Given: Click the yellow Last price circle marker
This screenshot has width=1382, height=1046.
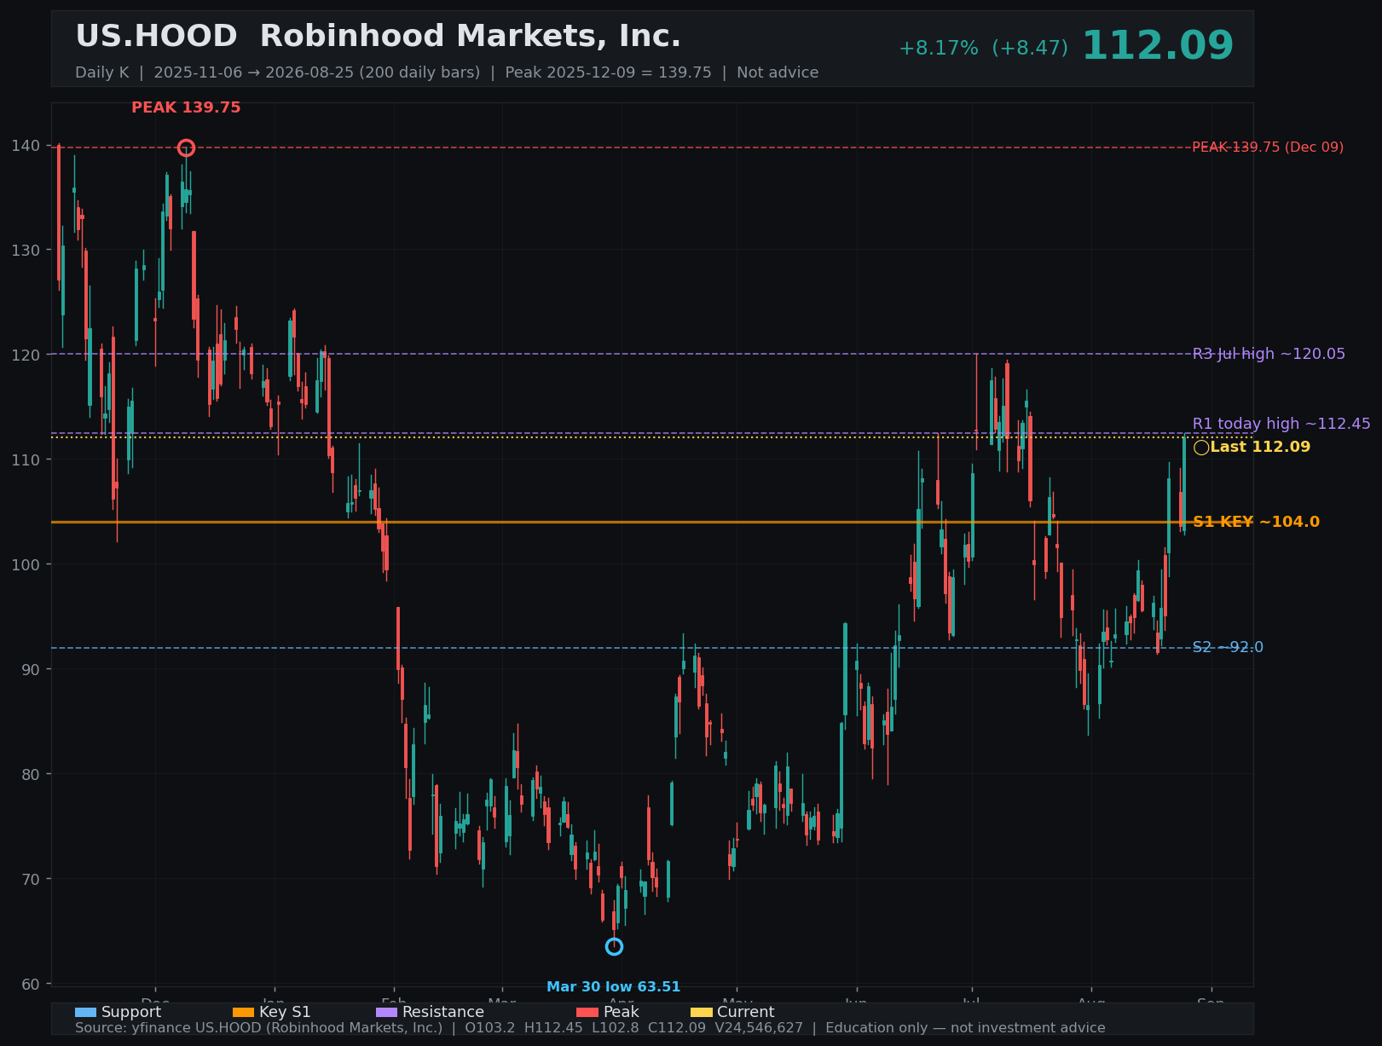Looking at the screenshot, I should point(1201,448).
